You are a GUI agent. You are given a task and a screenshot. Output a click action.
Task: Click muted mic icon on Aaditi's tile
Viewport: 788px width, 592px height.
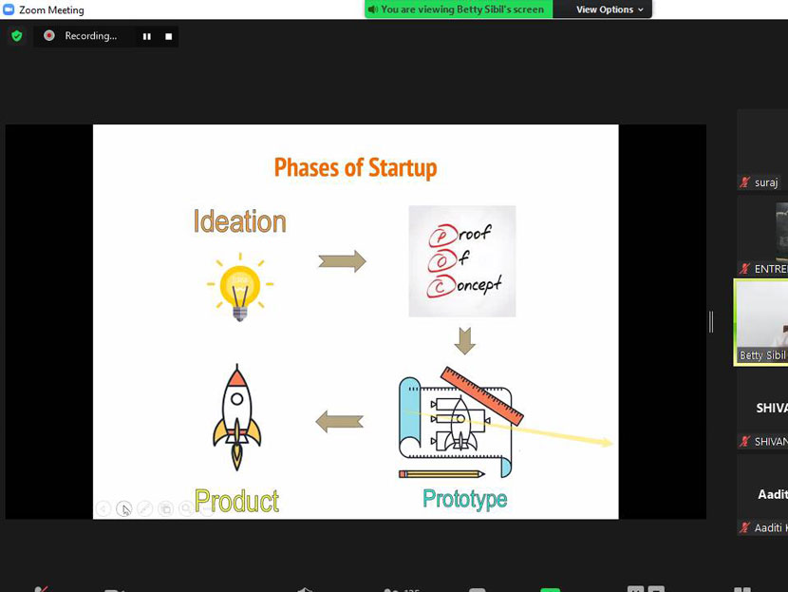tap(745, 527)
